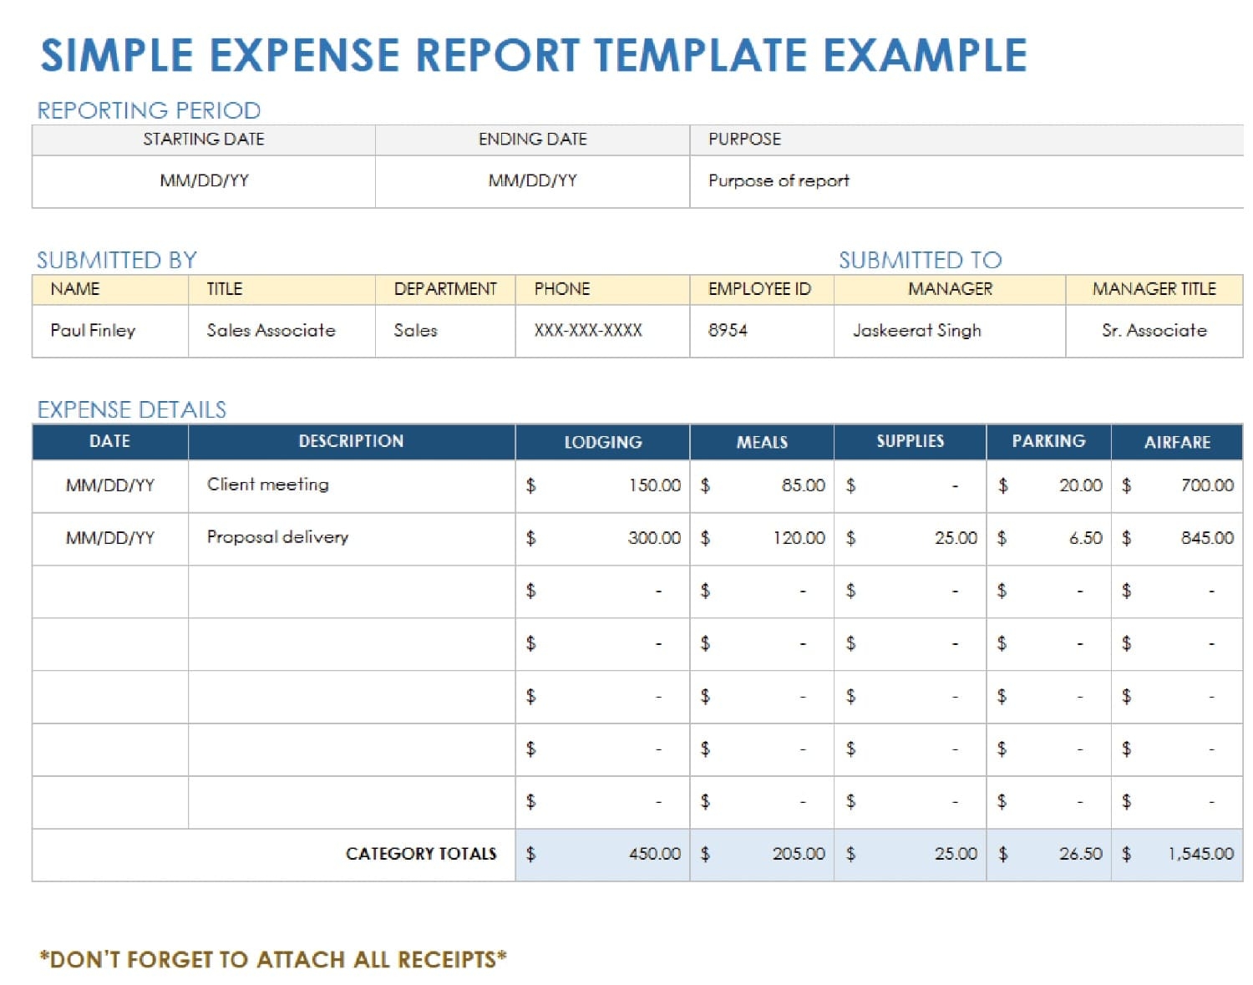The image size is (1253, 985).
Task: Select the NAME cell containing Paul Finley
Action: point(92,331)
